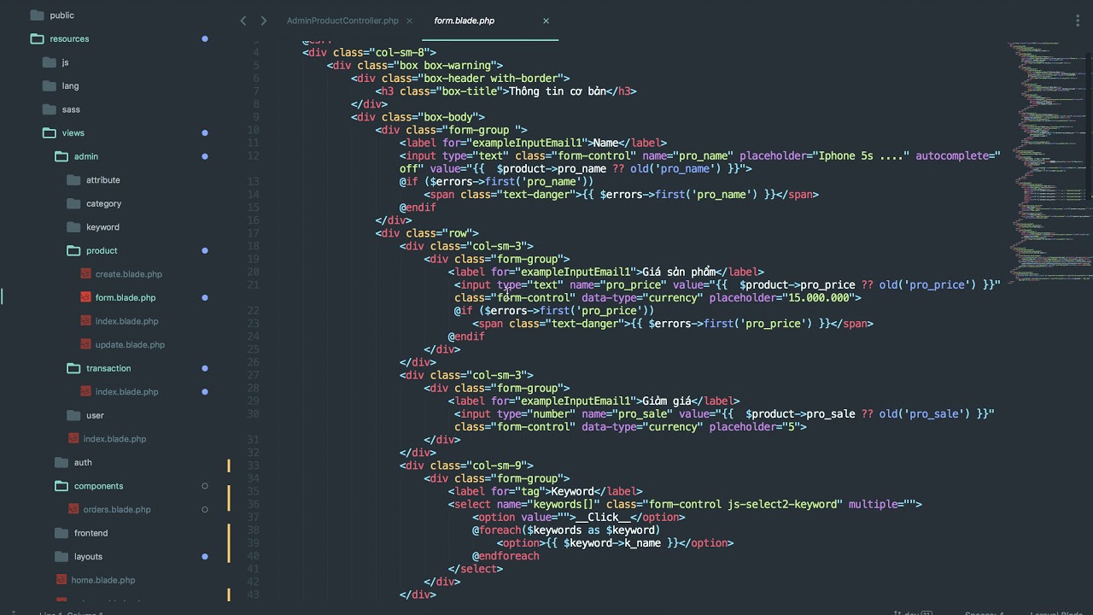The height and width of the screenshot is (615, 1093).
Task: Jump back using the left arrow
Action: tap(243, 20)
